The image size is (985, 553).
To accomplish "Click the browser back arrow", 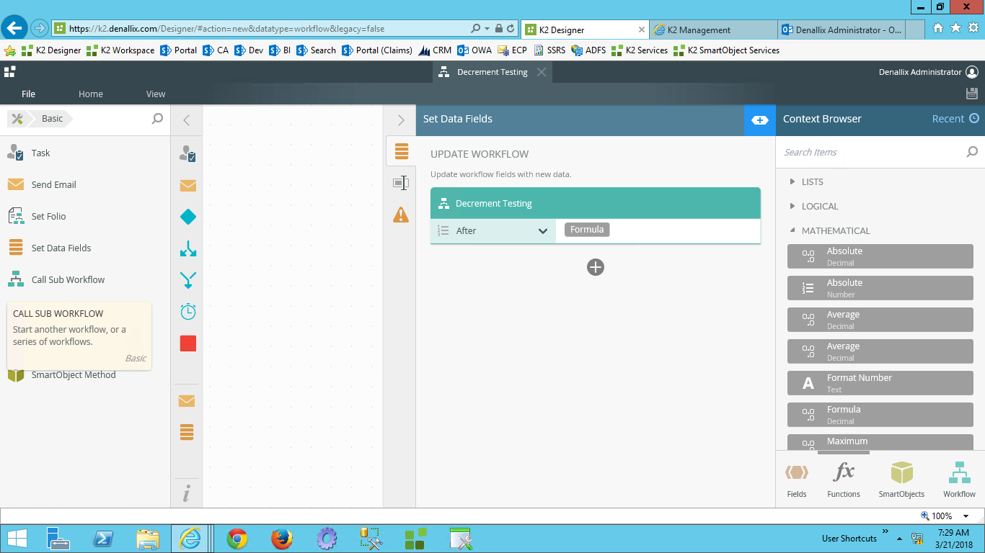I will click(x=14, y=28).
